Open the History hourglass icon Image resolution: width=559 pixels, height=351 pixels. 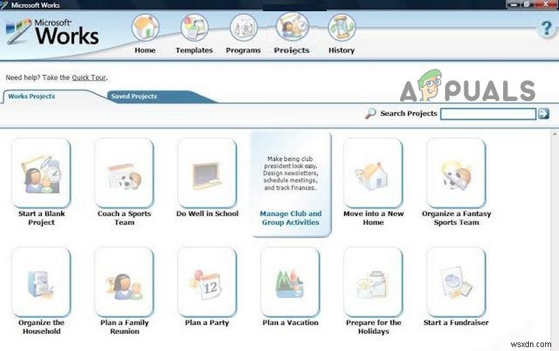coord(341,28)
